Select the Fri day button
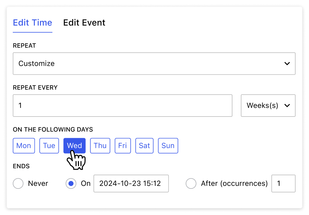 pyautogui.click(x=123, y=145)
